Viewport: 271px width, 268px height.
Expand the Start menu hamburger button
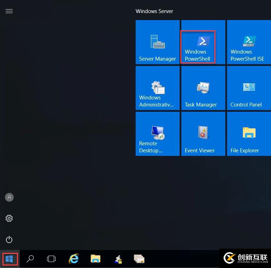pyautogui.click(x=9, y=11)
